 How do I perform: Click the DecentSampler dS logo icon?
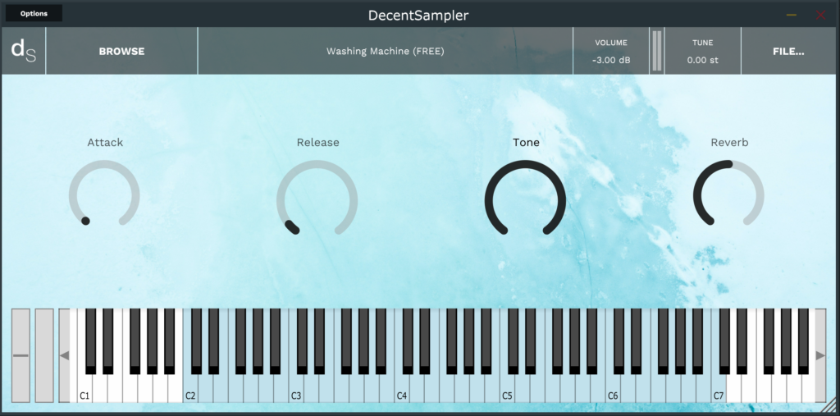tap(24, 51)
